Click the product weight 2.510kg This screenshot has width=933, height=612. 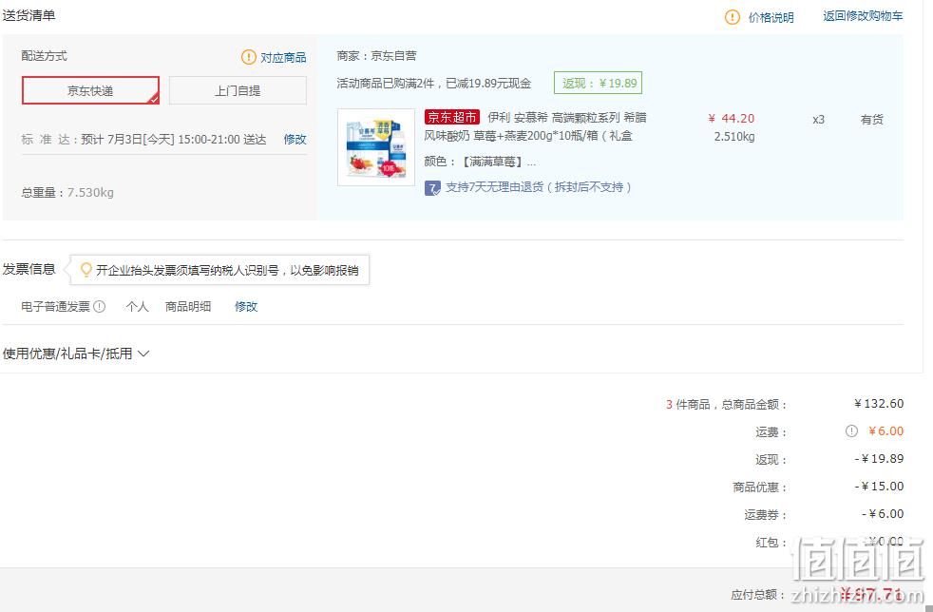click(734, 136)
